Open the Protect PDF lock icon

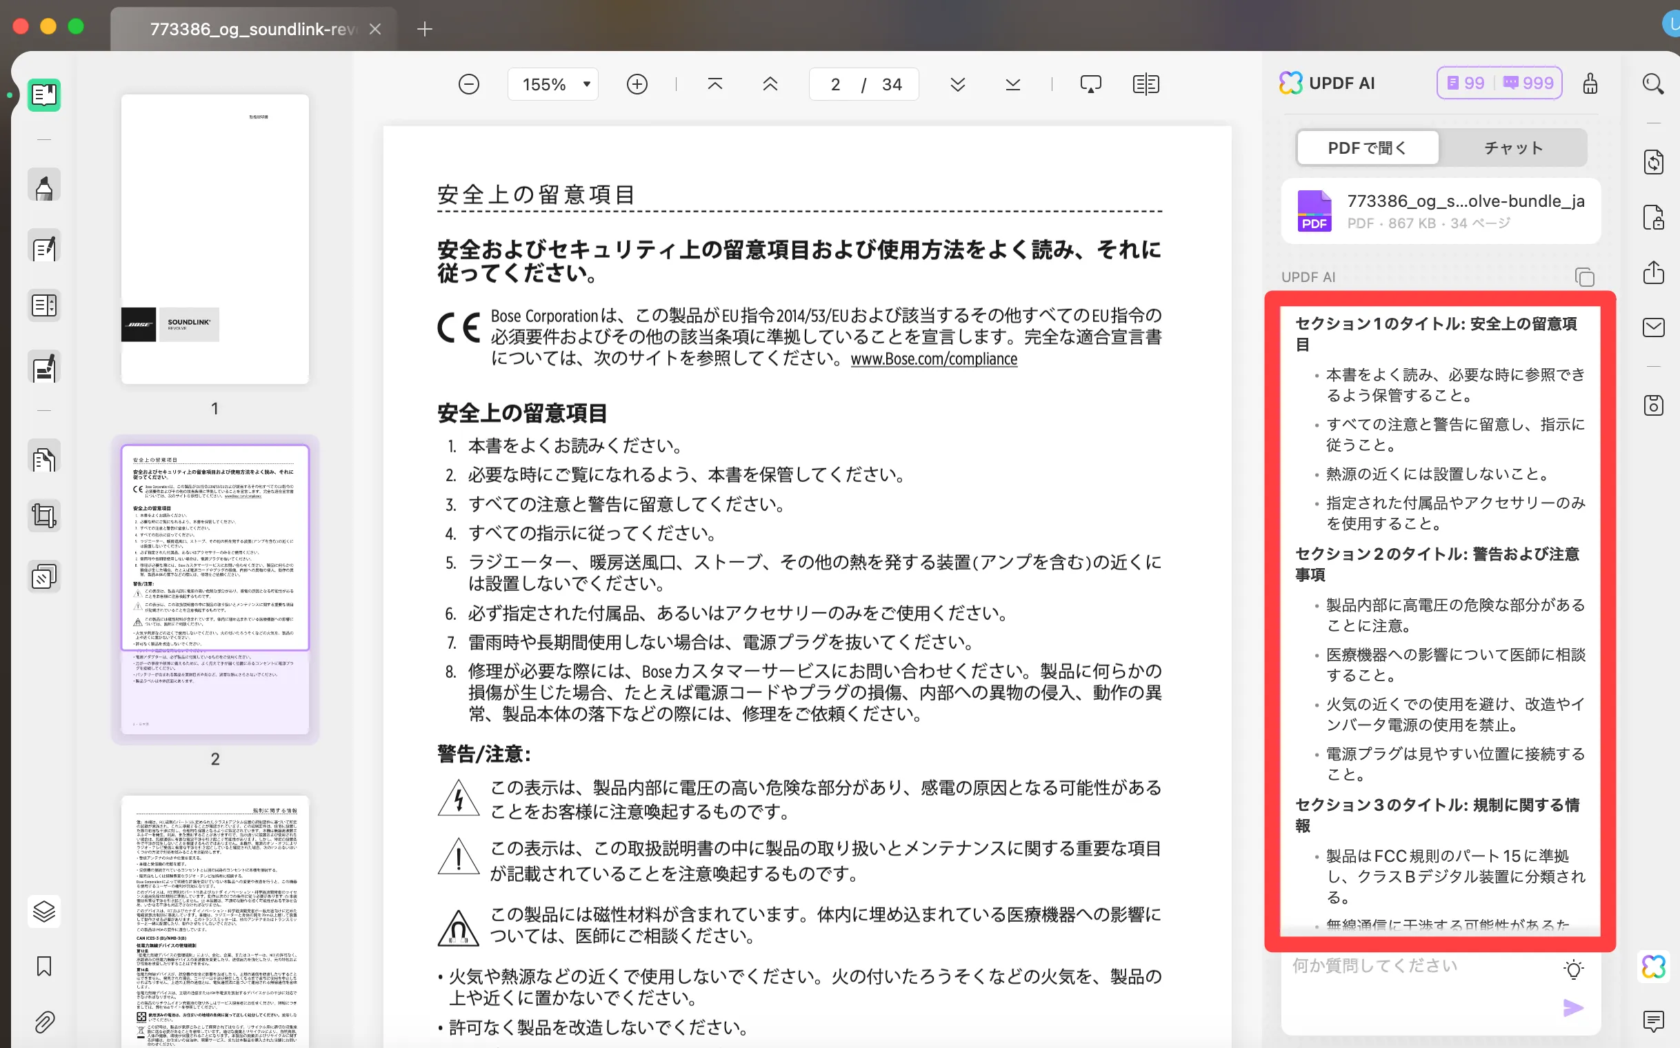1653,218
